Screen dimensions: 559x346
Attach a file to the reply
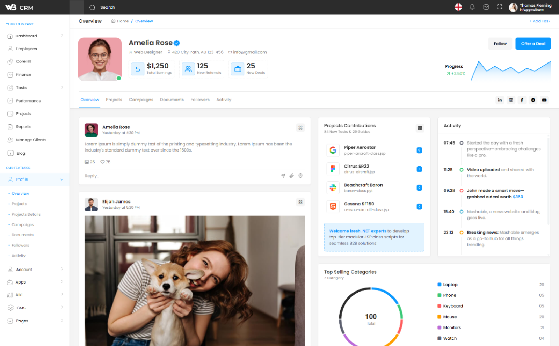[x=292, y=176]
